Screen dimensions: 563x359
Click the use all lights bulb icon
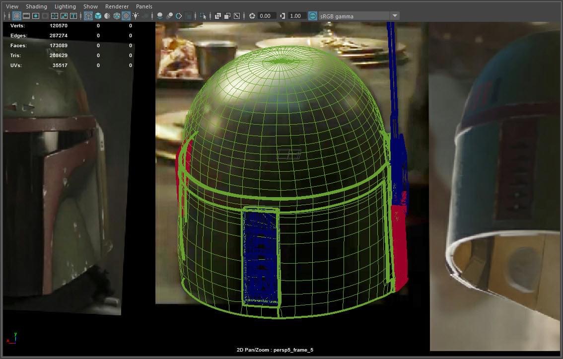click(x=136, y=16)
